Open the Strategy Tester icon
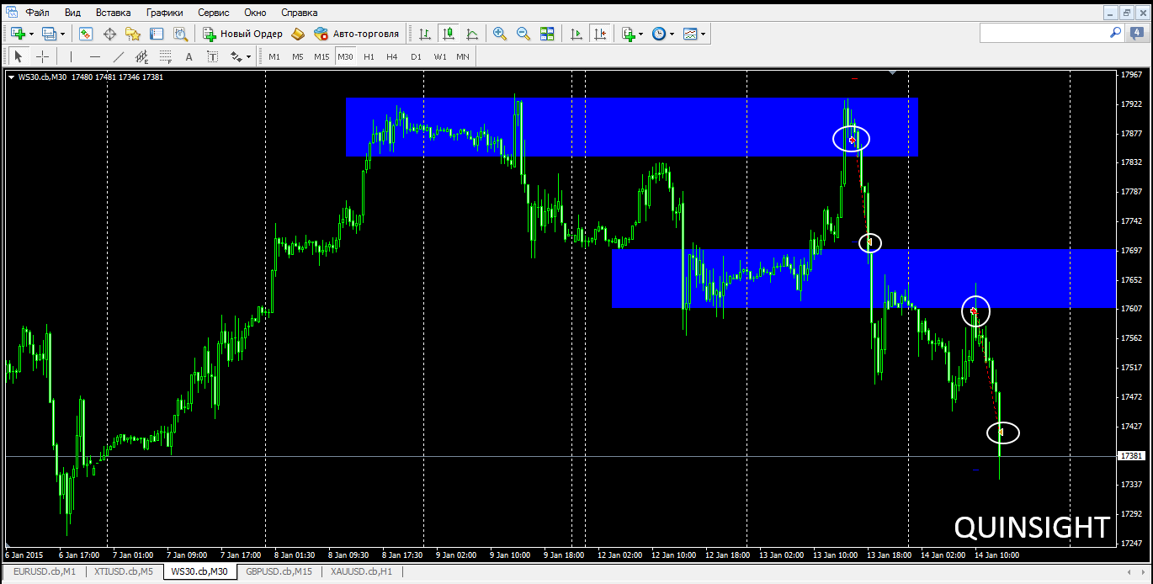The width and height of the screenshot is (1153, 584). point(180,34)
